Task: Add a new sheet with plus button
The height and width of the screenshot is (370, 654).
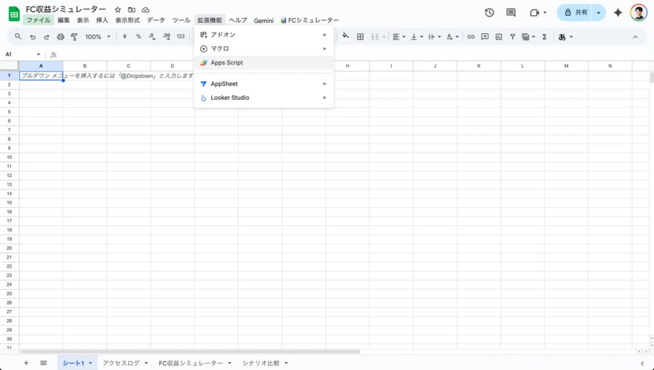Action: (26, 363)
